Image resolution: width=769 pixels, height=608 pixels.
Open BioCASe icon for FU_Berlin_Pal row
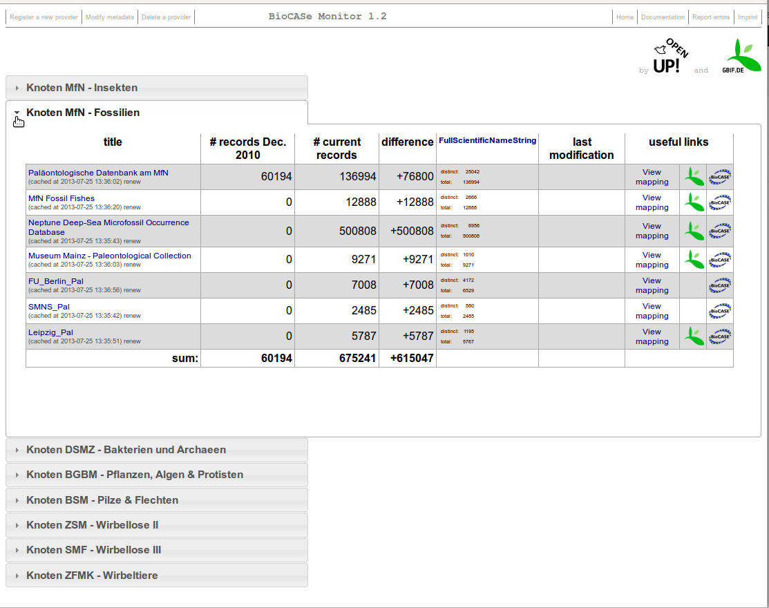tap(720, 285)
